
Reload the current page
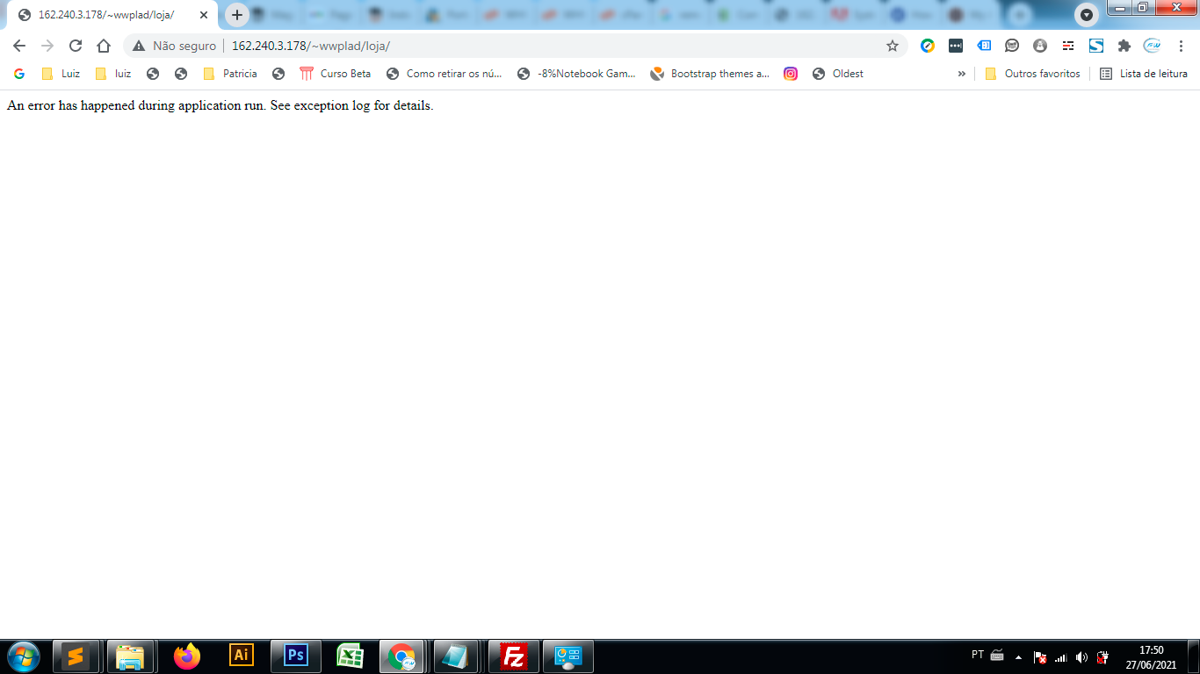pyautogui.click(x=76, y=46)
